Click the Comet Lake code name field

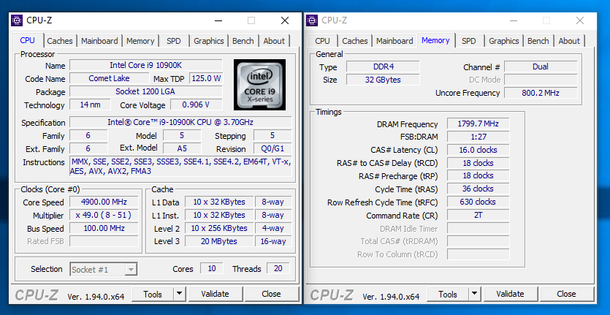coord(110,78)
